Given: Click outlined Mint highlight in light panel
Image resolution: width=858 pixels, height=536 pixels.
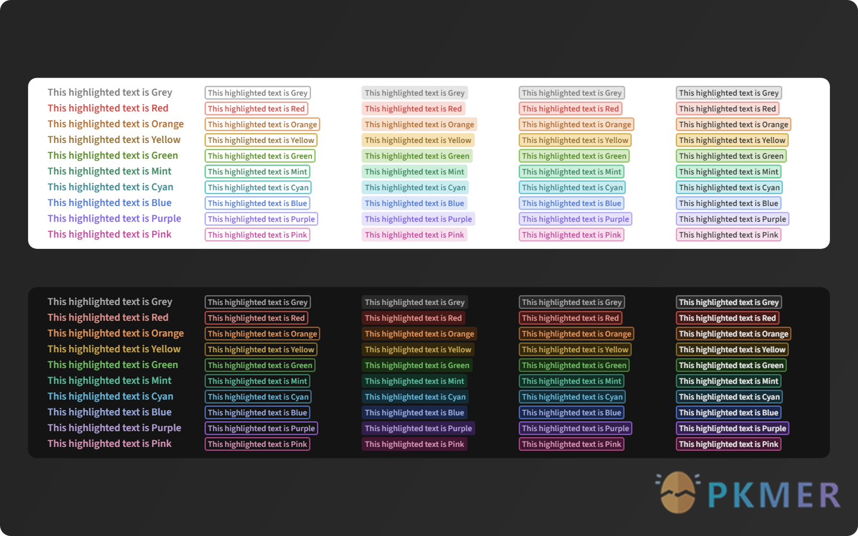Looking at the screenshot, I should (257, 172).
